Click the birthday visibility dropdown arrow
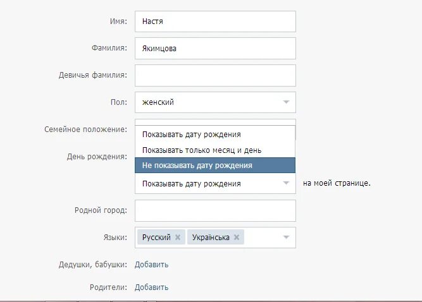Screen dimensions: 422x302 (286, 183)
